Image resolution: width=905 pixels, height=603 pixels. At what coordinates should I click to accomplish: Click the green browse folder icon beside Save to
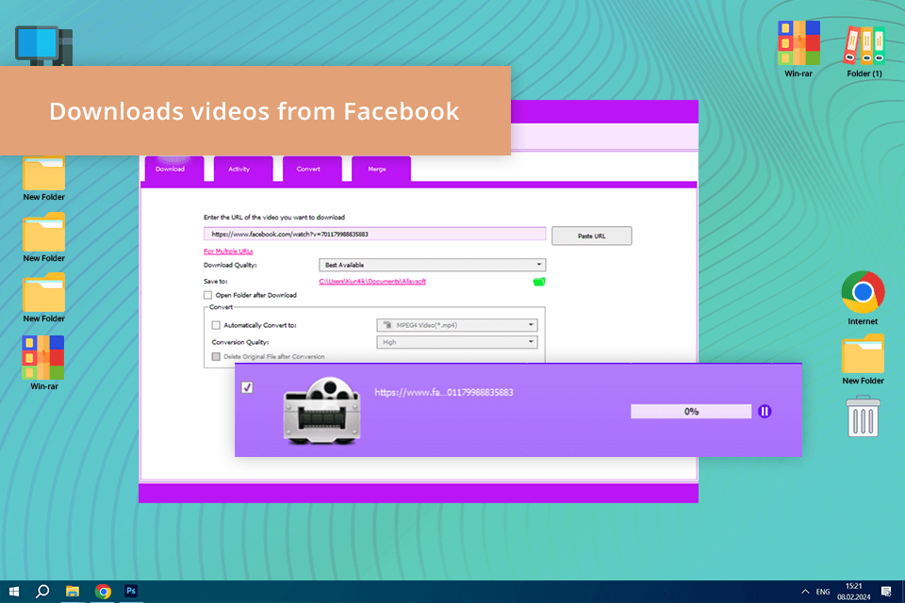[x=539, y=282]
